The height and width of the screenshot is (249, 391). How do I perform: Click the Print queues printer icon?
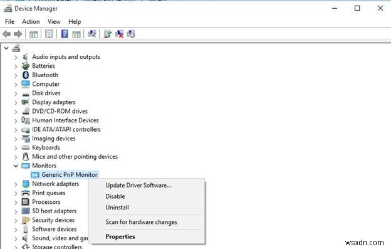point(26,193)
